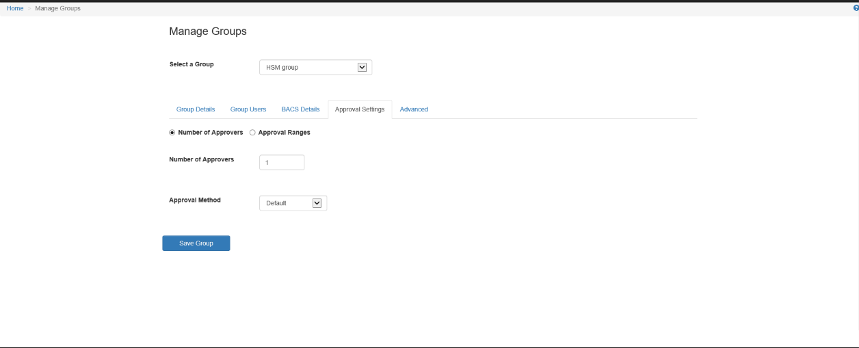
Task: Open the Advanced tab
Action: (414, 109)
